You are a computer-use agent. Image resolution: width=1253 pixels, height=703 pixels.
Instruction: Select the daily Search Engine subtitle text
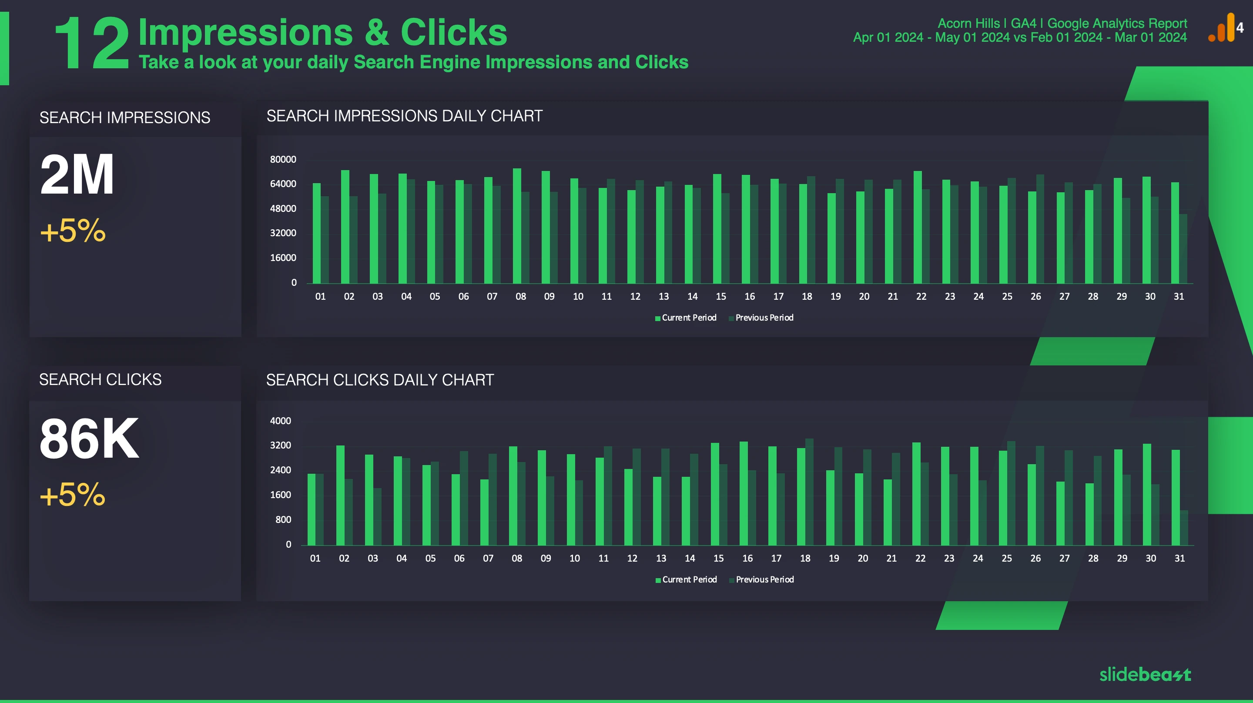click(413, 62)
